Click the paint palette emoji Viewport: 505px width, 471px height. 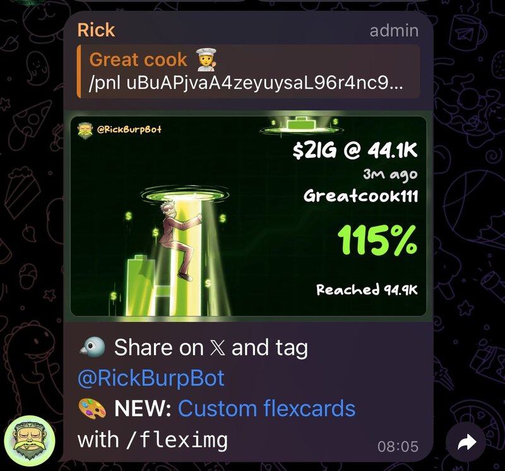coord(92,408)
